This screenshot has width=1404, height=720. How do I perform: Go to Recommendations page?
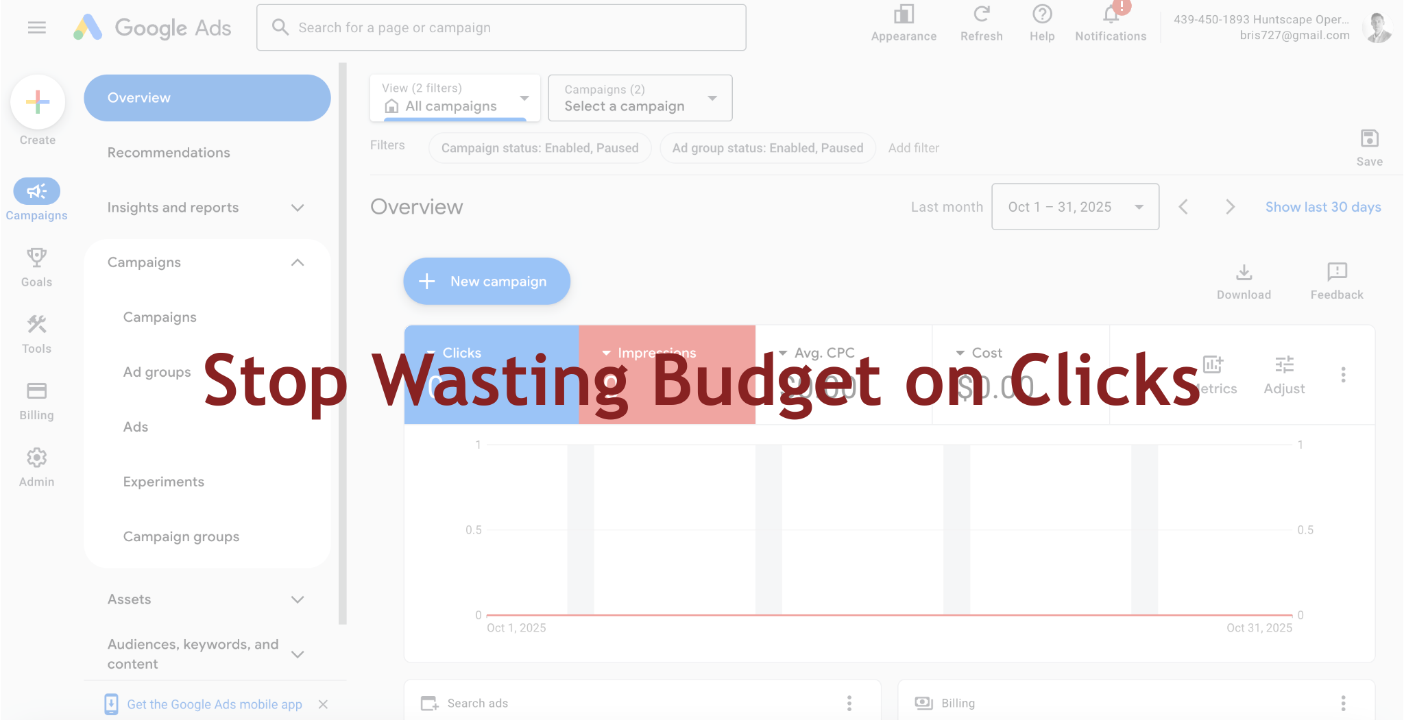pyautogui.click(x=169, y=153)
